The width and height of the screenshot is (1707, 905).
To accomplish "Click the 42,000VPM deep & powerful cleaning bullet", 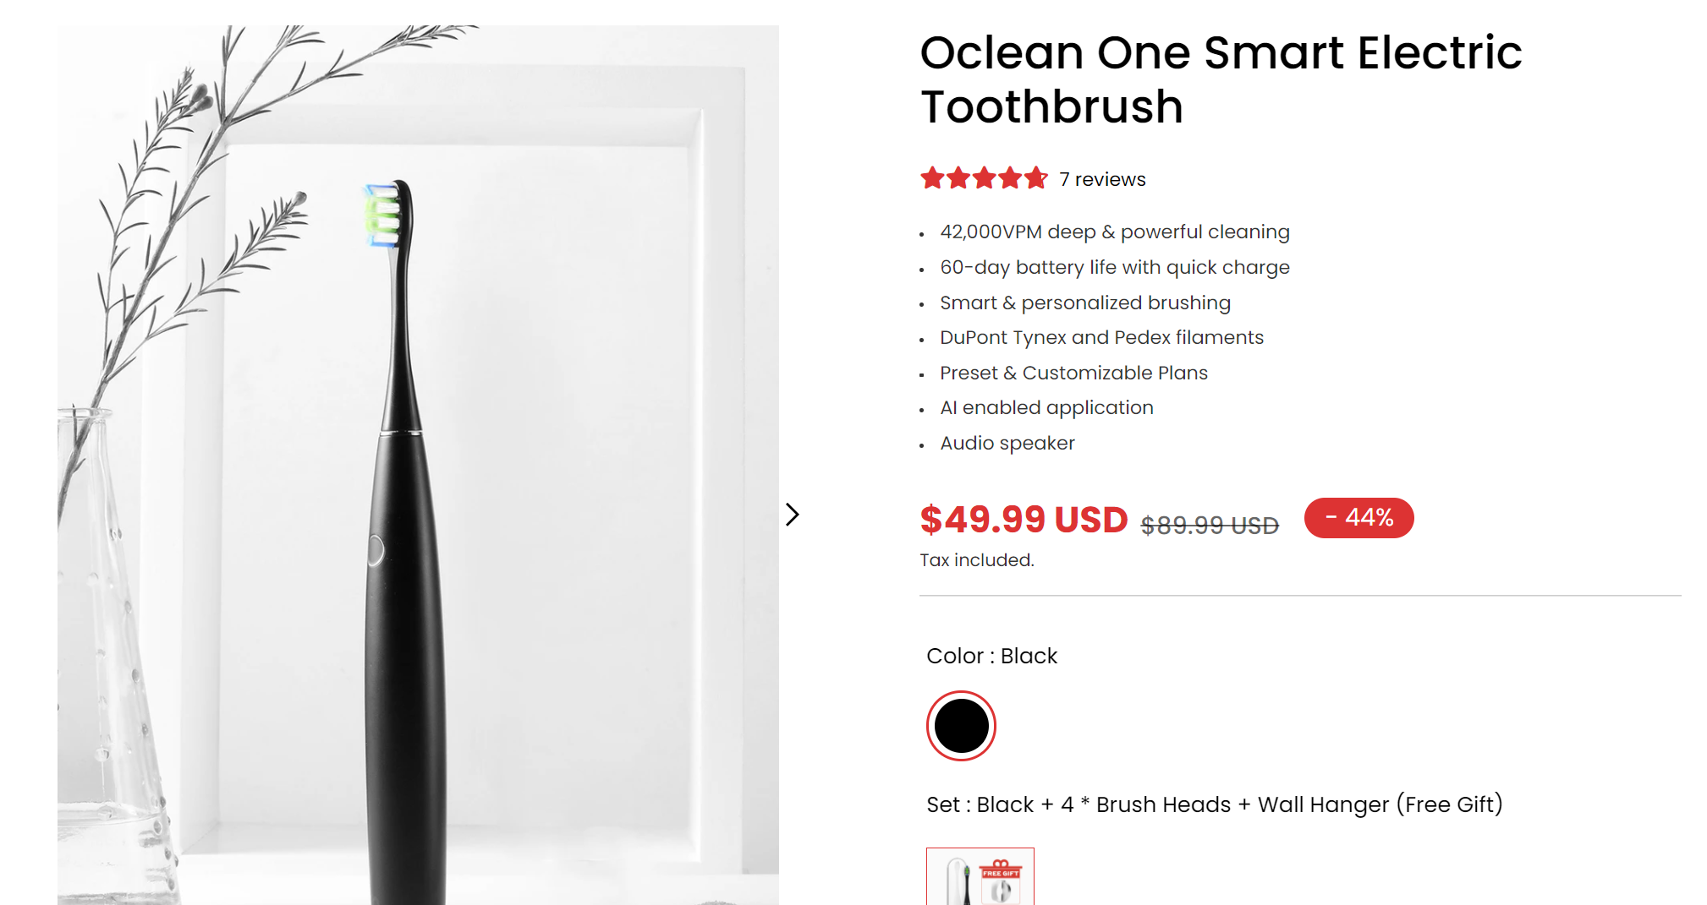I will (1114, 232).
